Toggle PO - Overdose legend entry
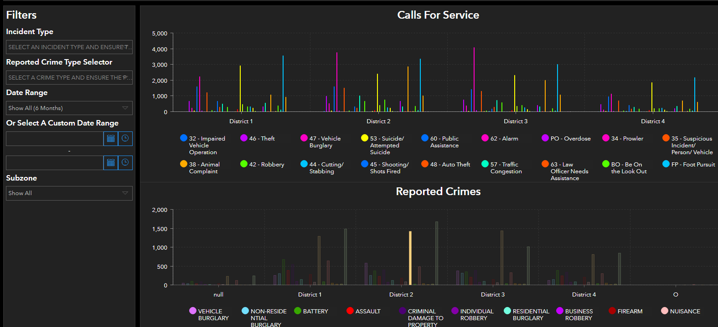 (x=566, y=138)
